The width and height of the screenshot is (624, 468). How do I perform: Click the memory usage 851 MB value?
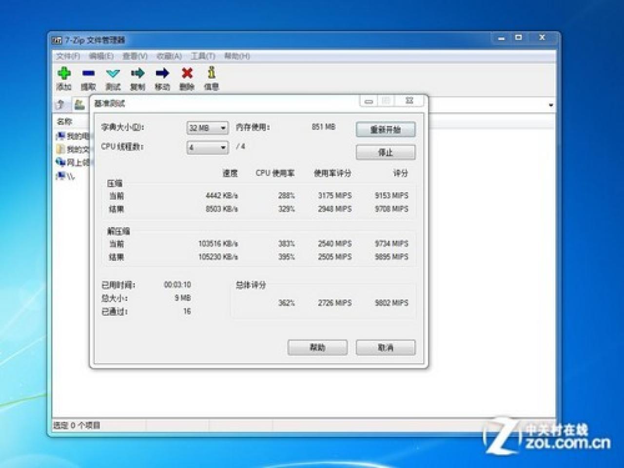324,127
